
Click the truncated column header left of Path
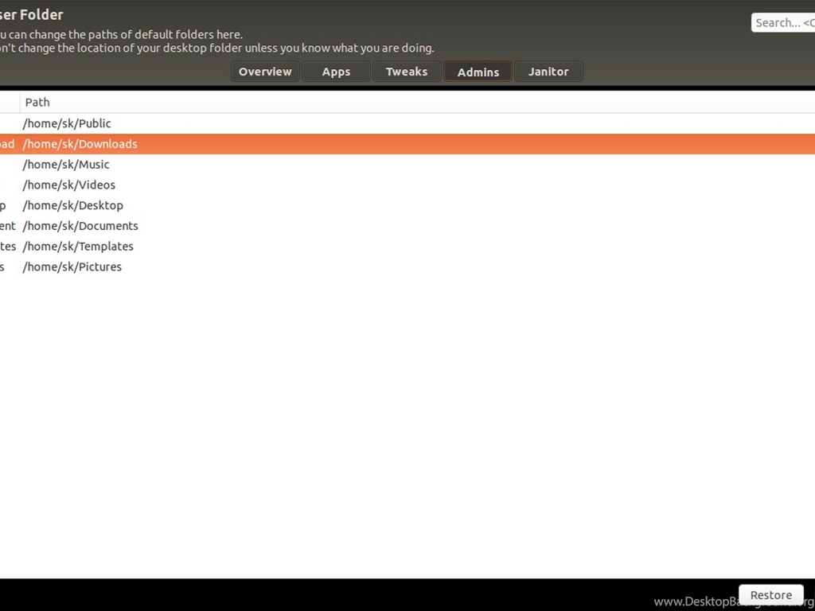coord(9,102)
